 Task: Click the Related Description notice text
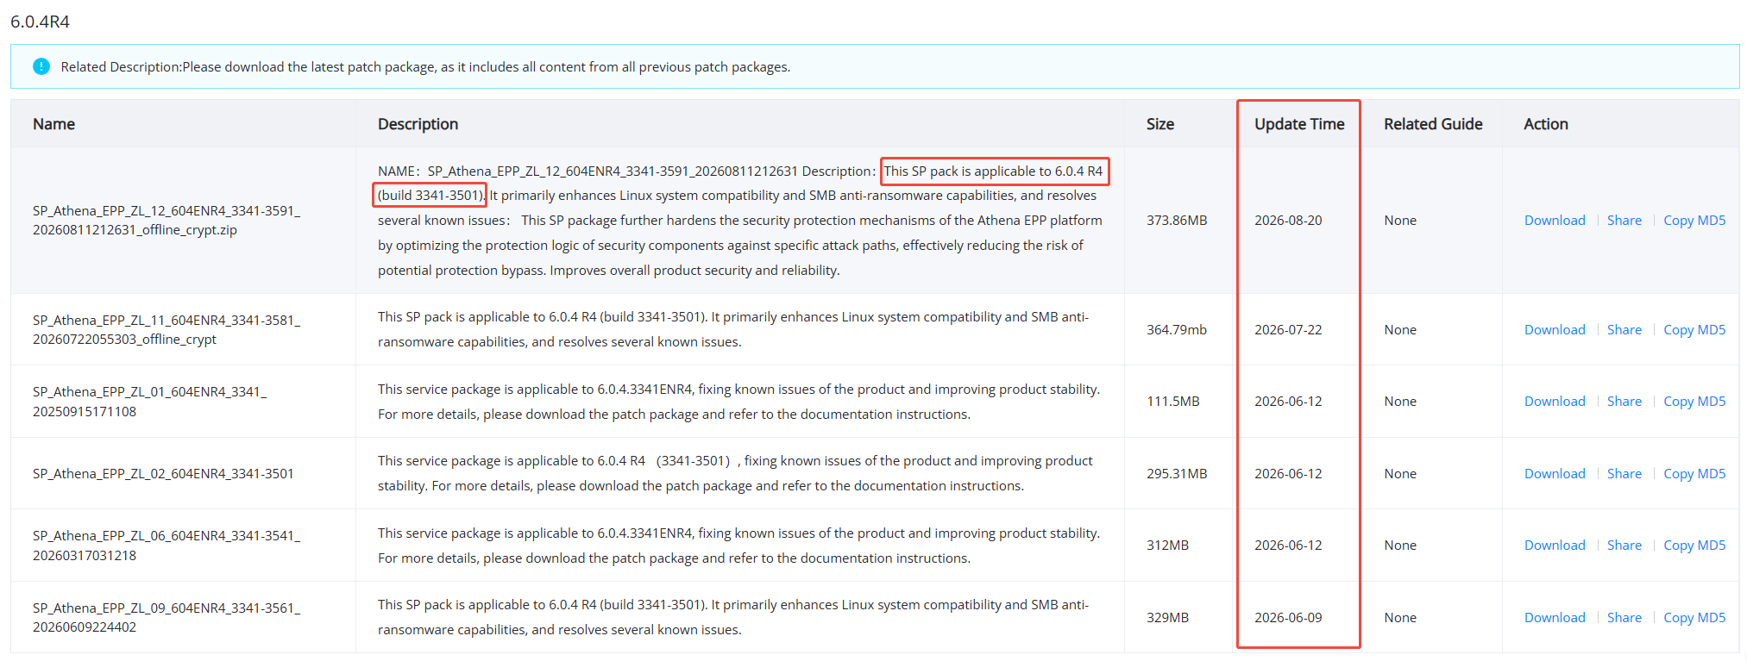425,67
